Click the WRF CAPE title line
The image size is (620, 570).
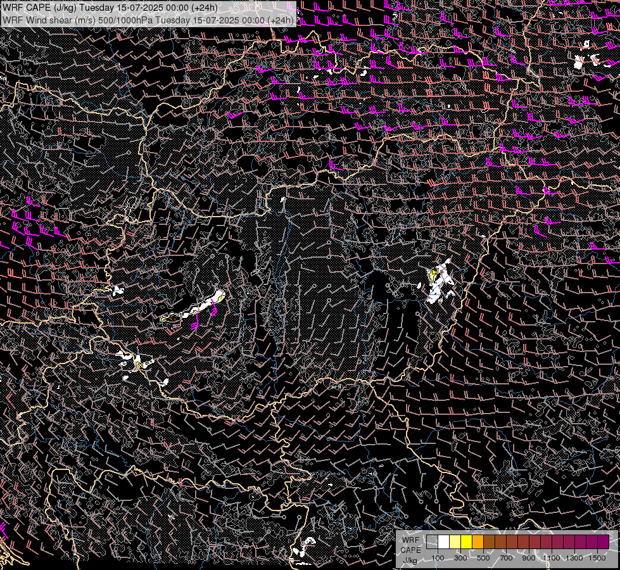point(110,8)
